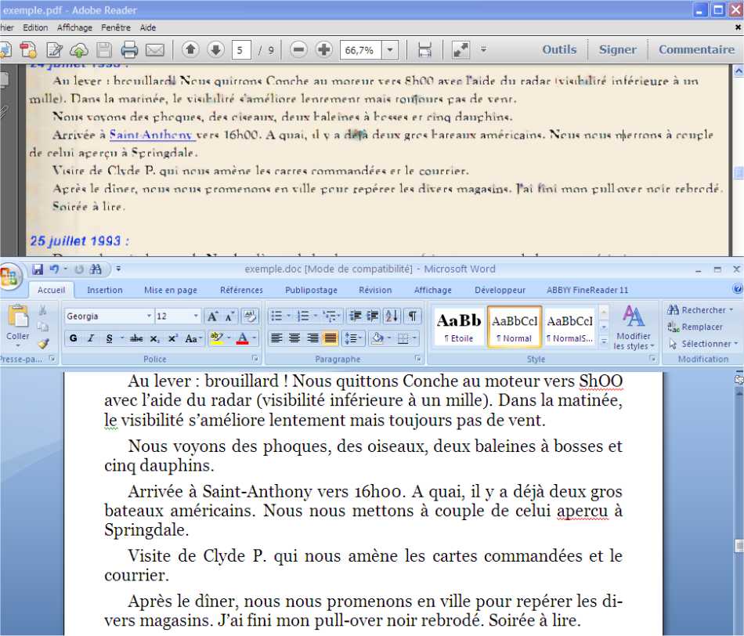Open the borders dropdown in Paragraphe group
744x636 pixels.
tap(414, 338)
